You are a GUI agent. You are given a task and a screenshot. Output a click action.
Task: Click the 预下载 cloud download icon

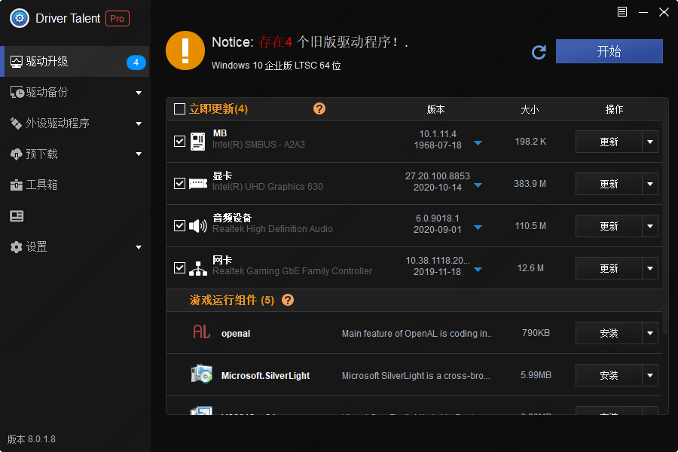click(16, 154)
